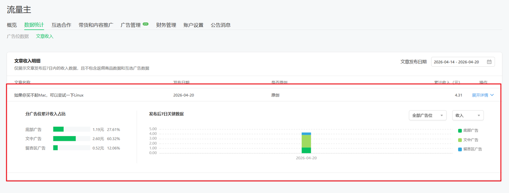Click the 底部广告 income share bar
The height and width of the screenshot is (193, 509).
(72, 129)
